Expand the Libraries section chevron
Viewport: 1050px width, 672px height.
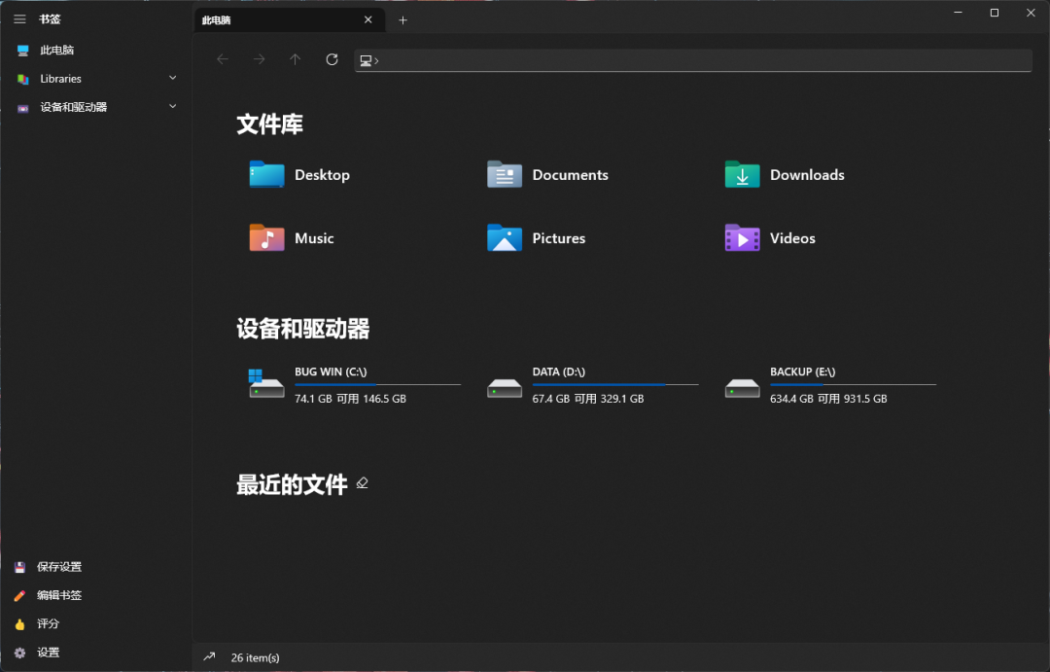coord(172,78)
